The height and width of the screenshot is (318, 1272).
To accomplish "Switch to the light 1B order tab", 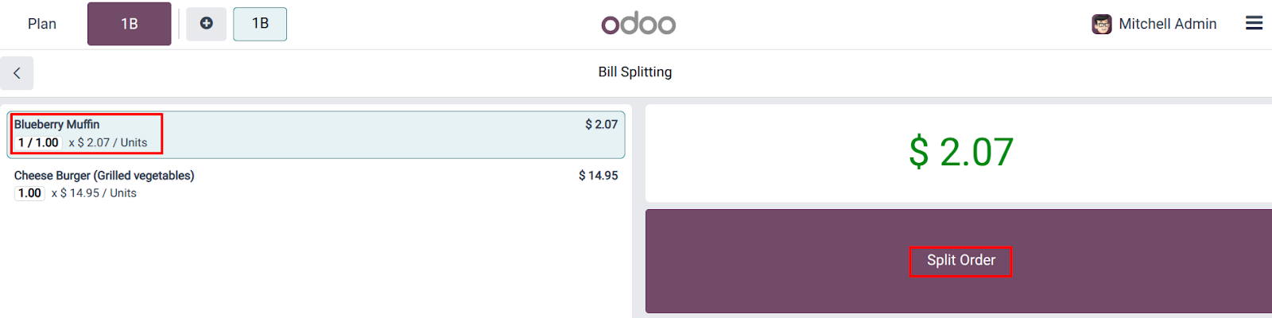I will tap(260, 24).
